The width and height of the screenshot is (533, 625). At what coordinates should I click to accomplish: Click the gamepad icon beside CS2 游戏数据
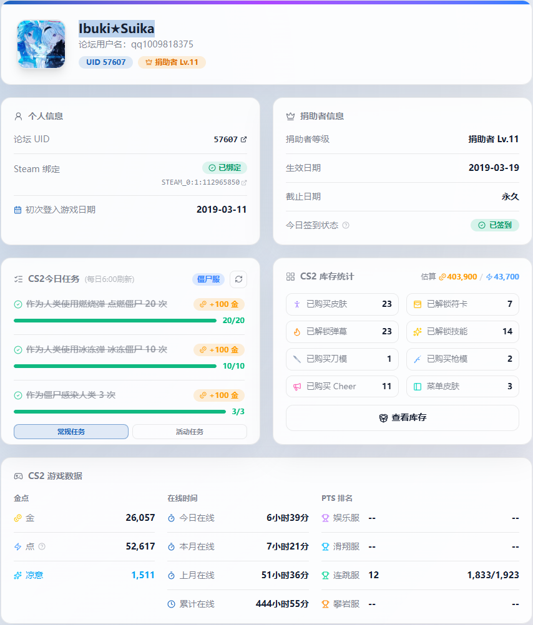click(18, 476)
